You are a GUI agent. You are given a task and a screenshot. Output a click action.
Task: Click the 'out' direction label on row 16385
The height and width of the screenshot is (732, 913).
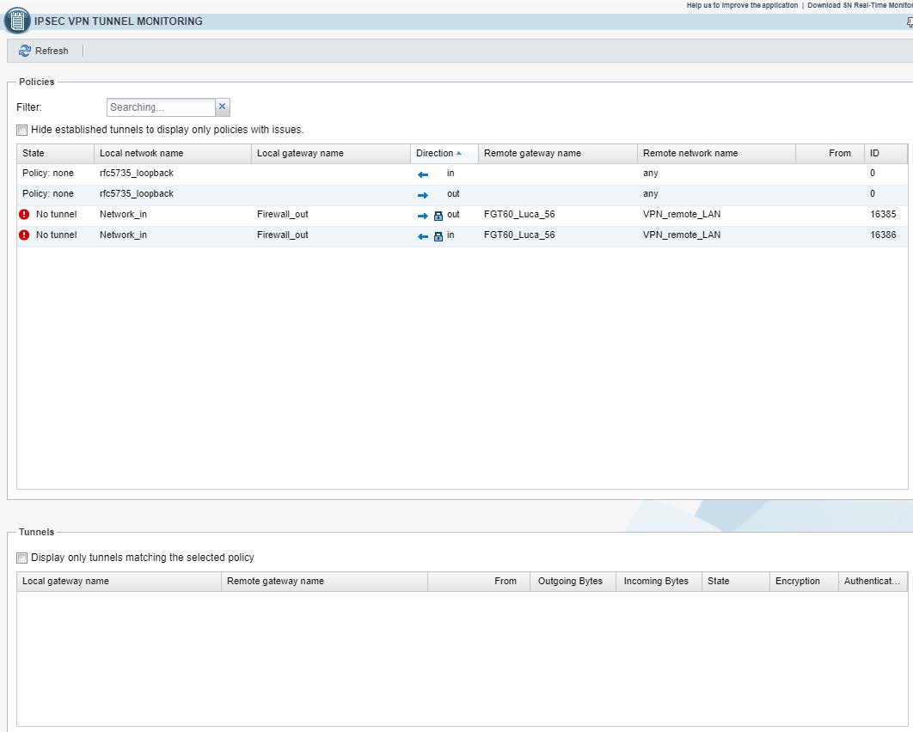tap(453, 215)
